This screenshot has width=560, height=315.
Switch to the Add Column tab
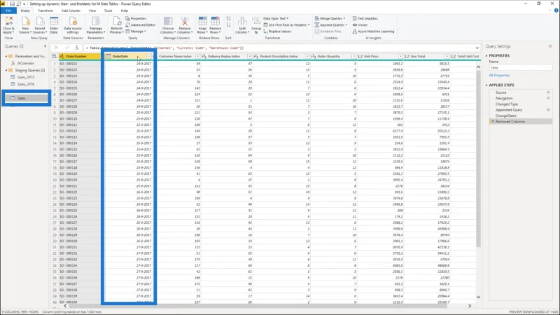[x=71, y=10]
